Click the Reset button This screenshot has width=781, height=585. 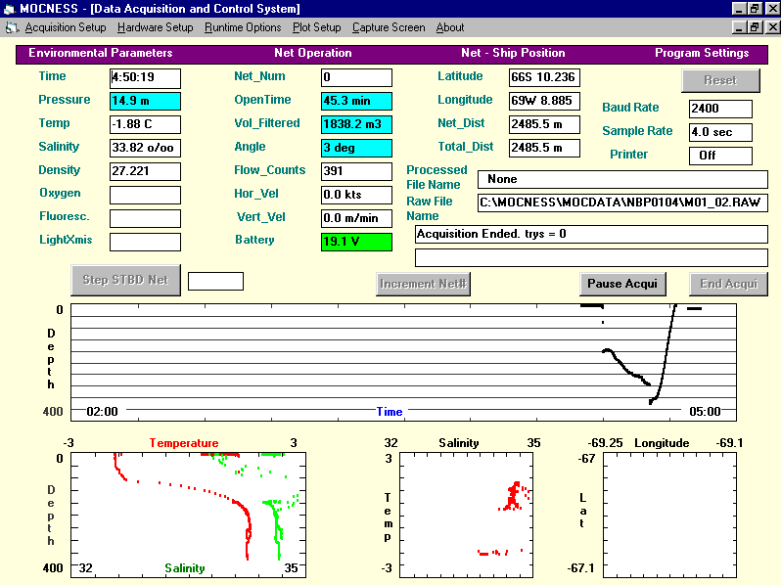tap(720, 80)
